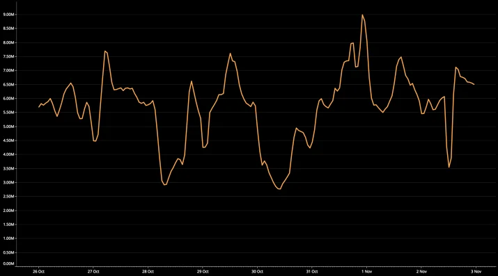Click the 3.00M y-axis label
This screenshot has height=276, width=498.
(8, 183)
